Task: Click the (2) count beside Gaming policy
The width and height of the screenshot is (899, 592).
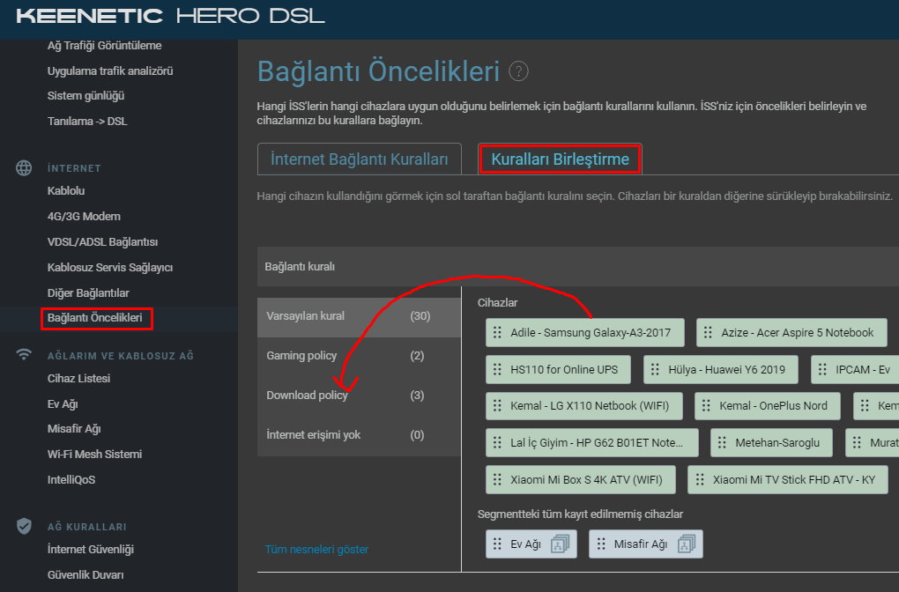Action: [417, 356]
